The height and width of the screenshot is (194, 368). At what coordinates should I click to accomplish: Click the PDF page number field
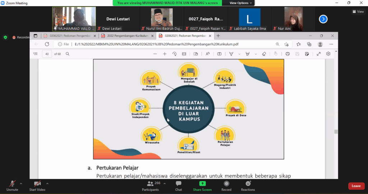point(47,54)
